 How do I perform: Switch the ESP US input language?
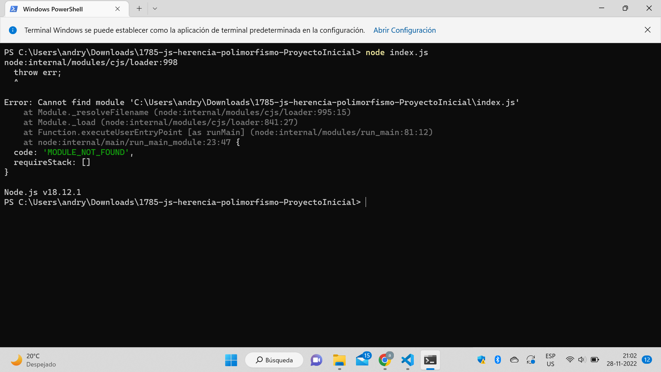(x=550, y=360)
